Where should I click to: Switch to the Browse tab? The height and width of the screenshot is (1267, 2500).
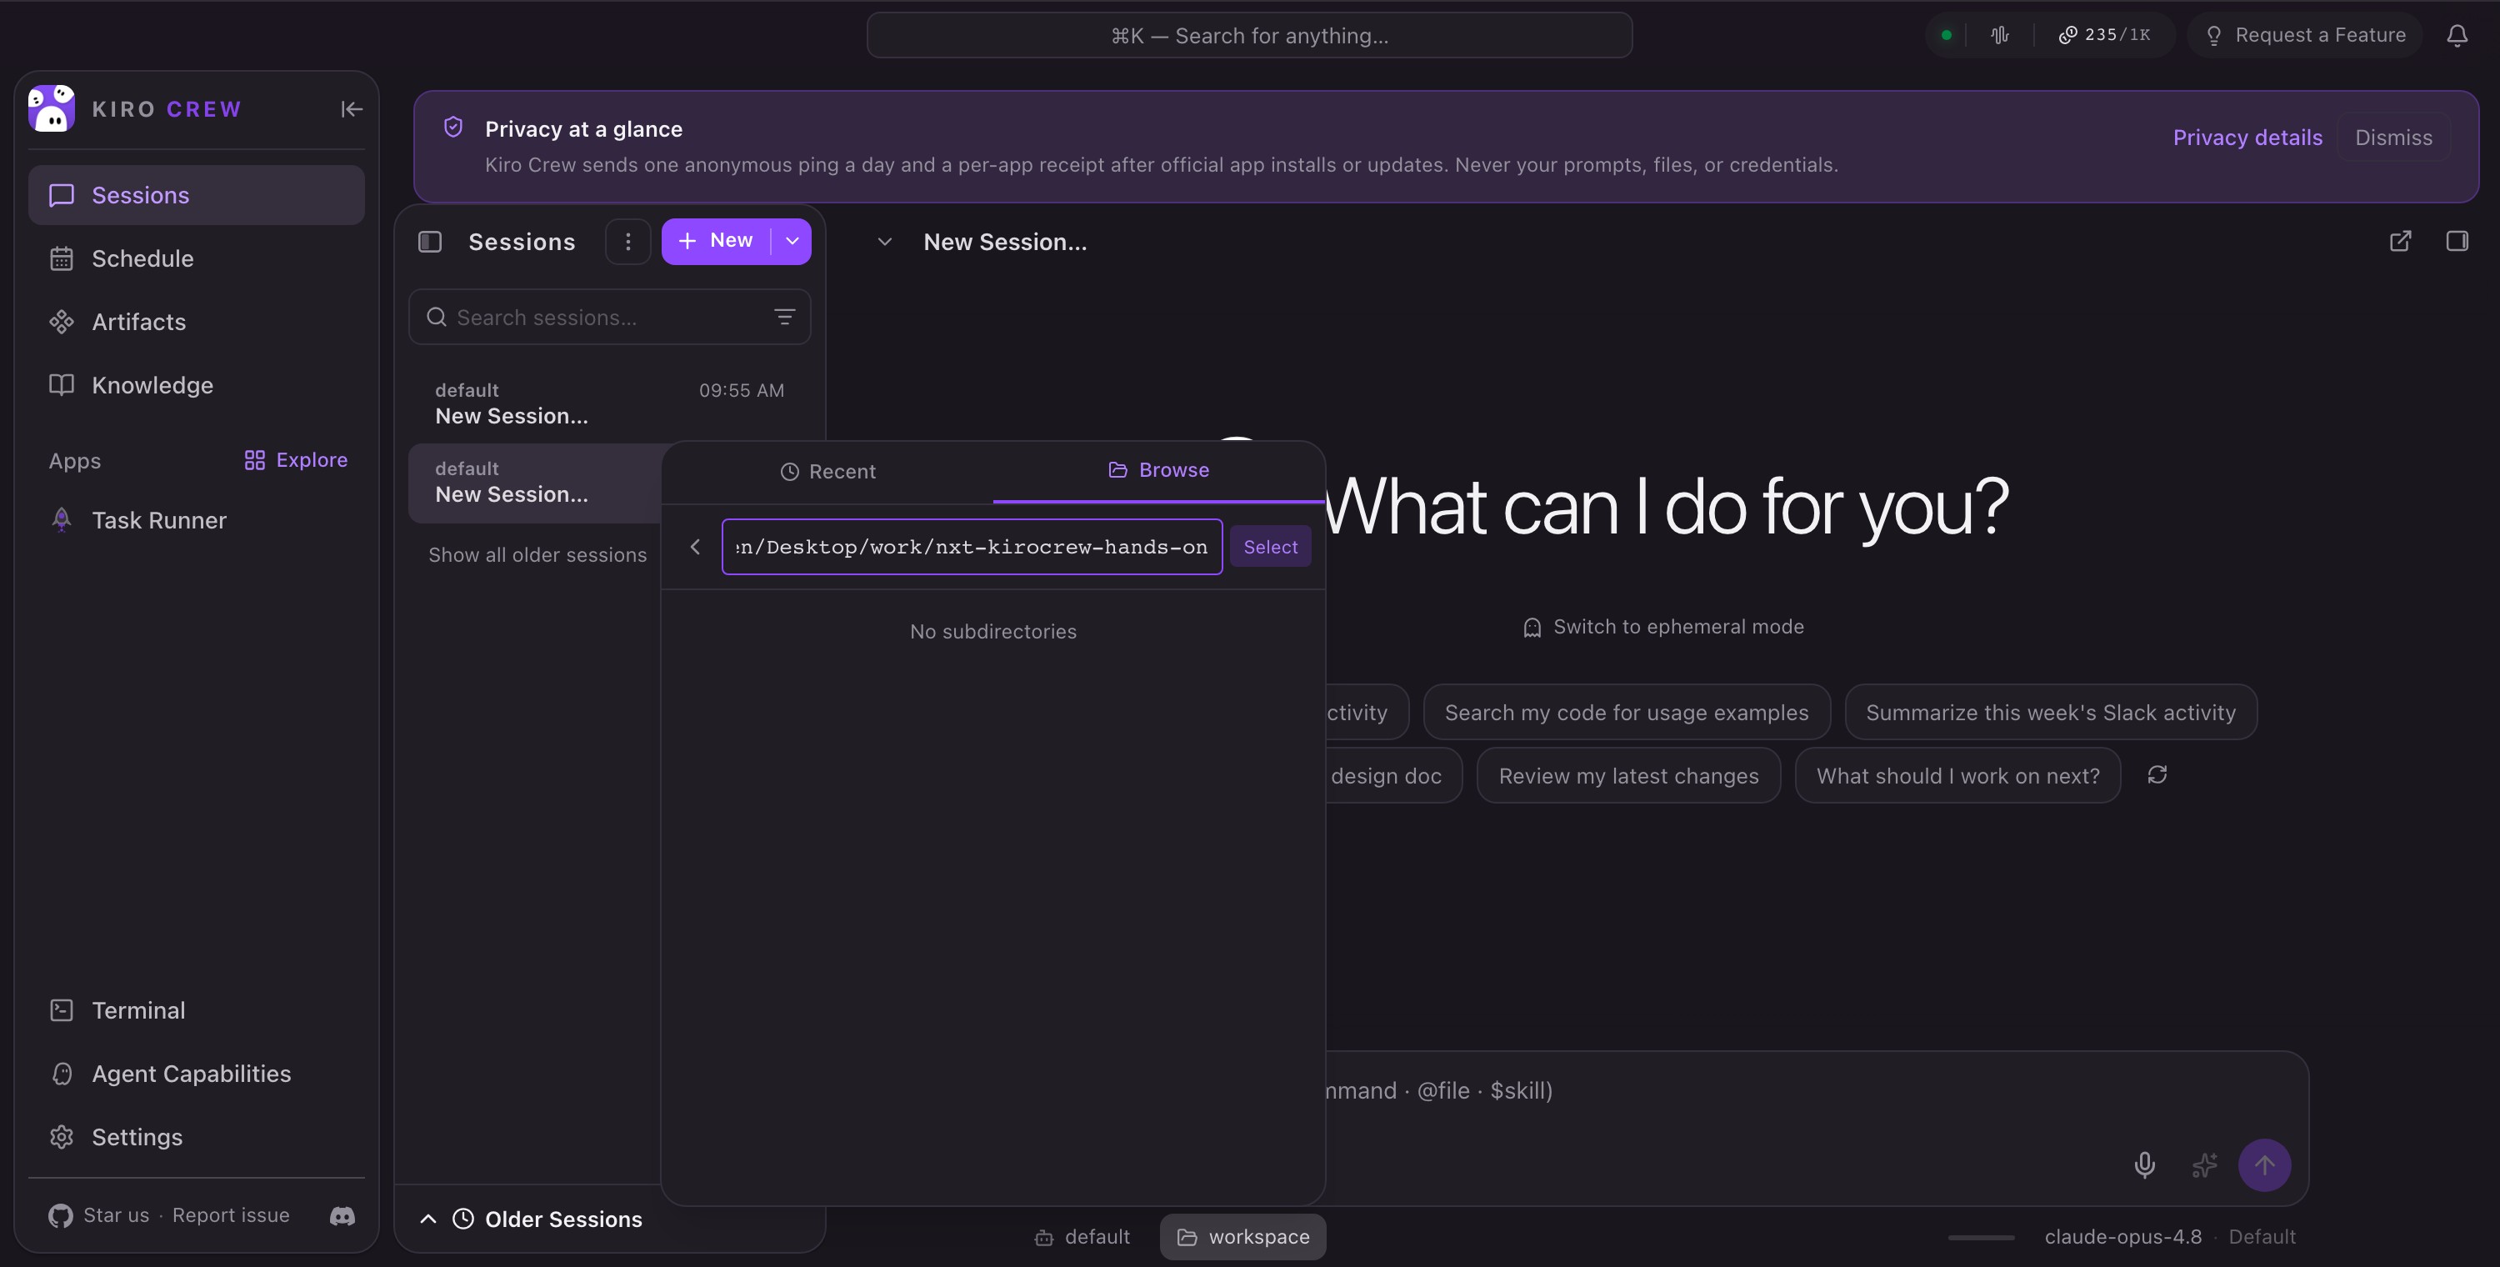click(x=1159, y=471)
